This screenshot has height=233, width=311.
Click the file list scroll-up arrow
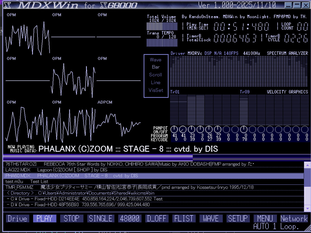point(307,164)
